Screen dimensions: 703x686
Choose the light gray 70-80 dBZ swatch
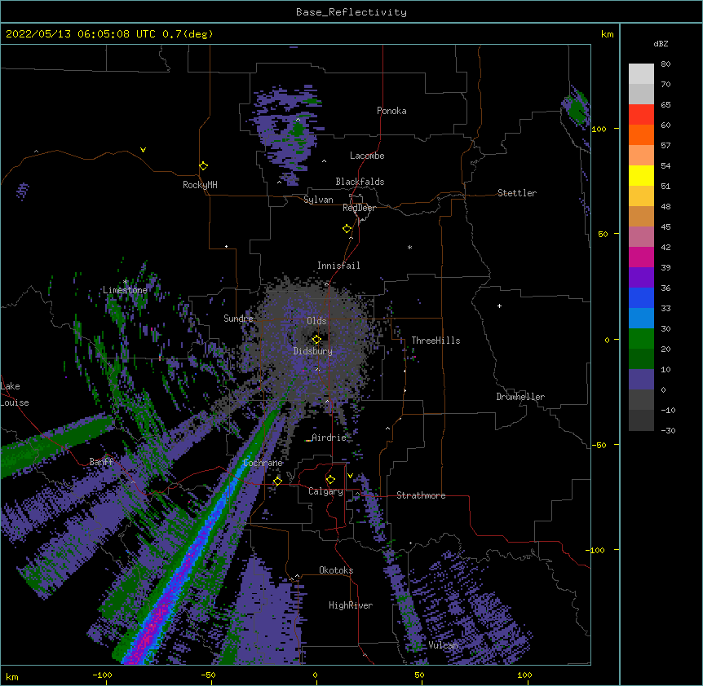[x=641, y=74]
